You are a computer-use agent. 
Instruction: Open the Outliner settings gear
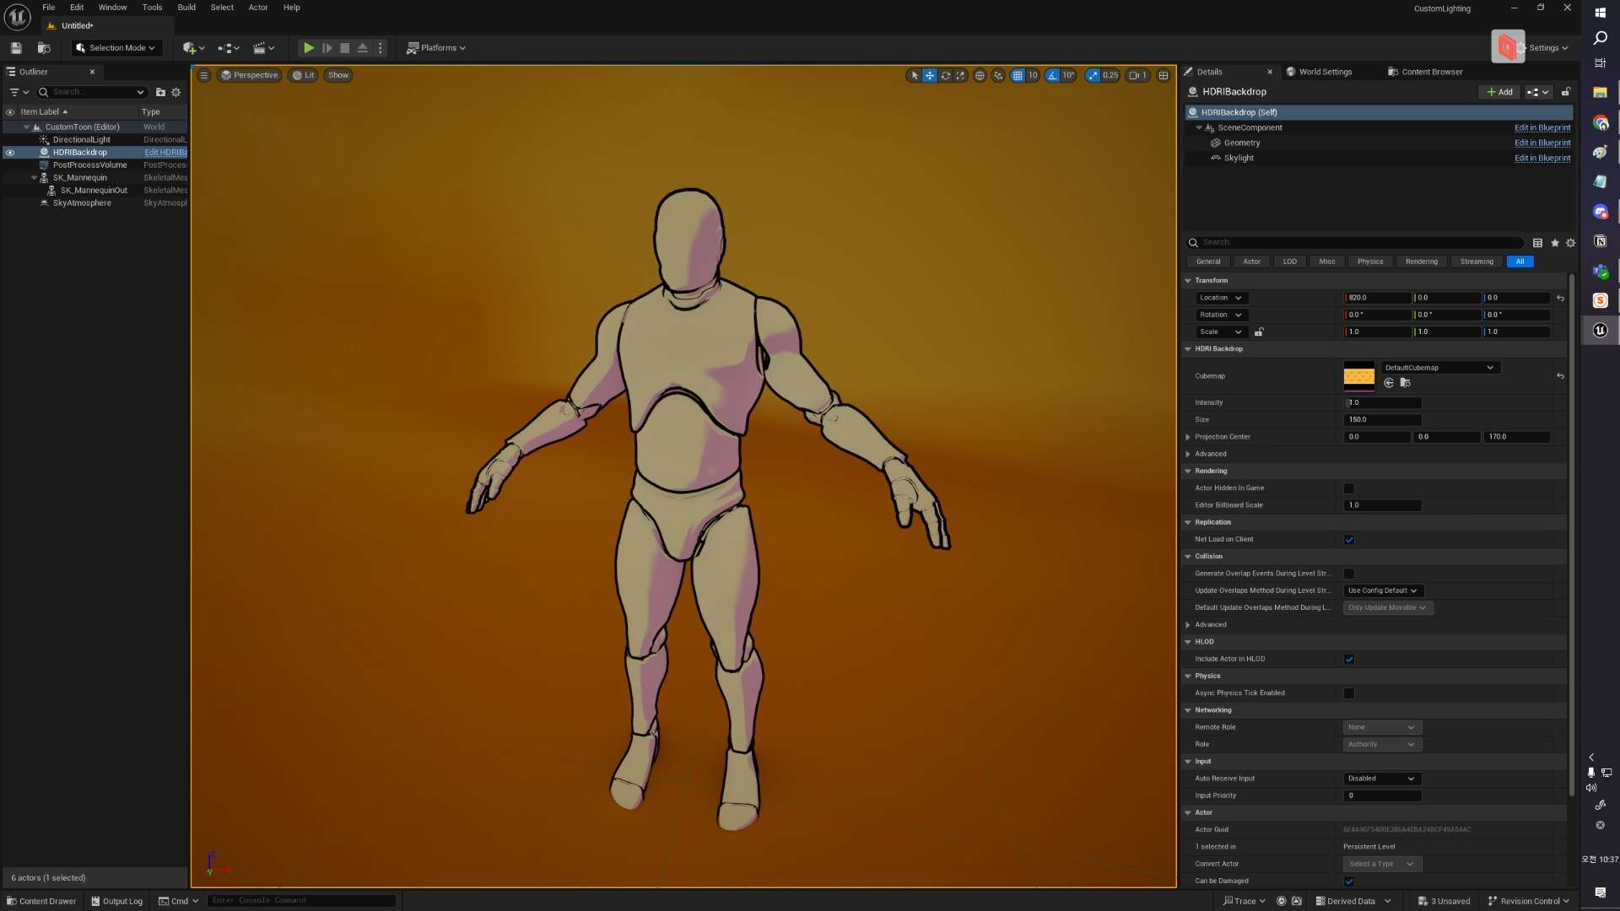[x=176, y=92]
